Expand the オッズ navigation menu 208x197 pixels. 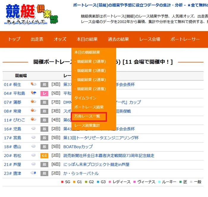[60, 39]
